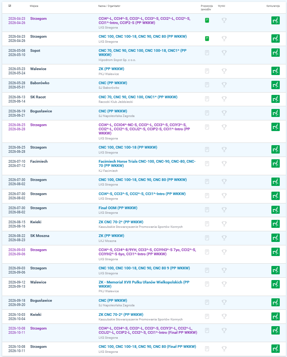Click trophy results icon for Sopot event
The width and height of the screenshot is (287, 357).
224,53
